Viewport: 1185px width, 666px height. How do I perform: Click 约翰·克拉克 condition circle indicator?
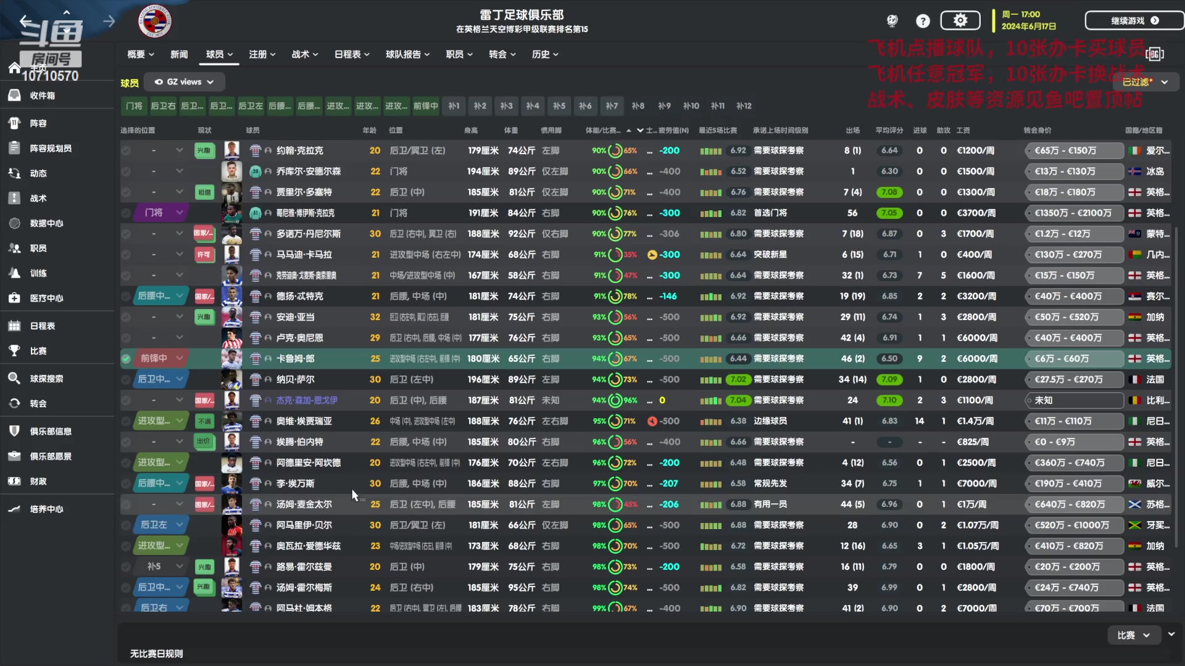(615, 150)
